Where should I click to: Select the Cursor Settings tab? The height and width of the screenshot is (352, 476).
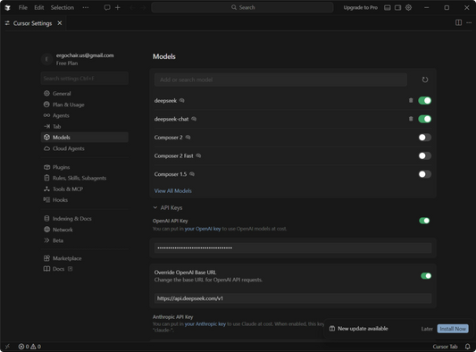[x=32, y=23]
